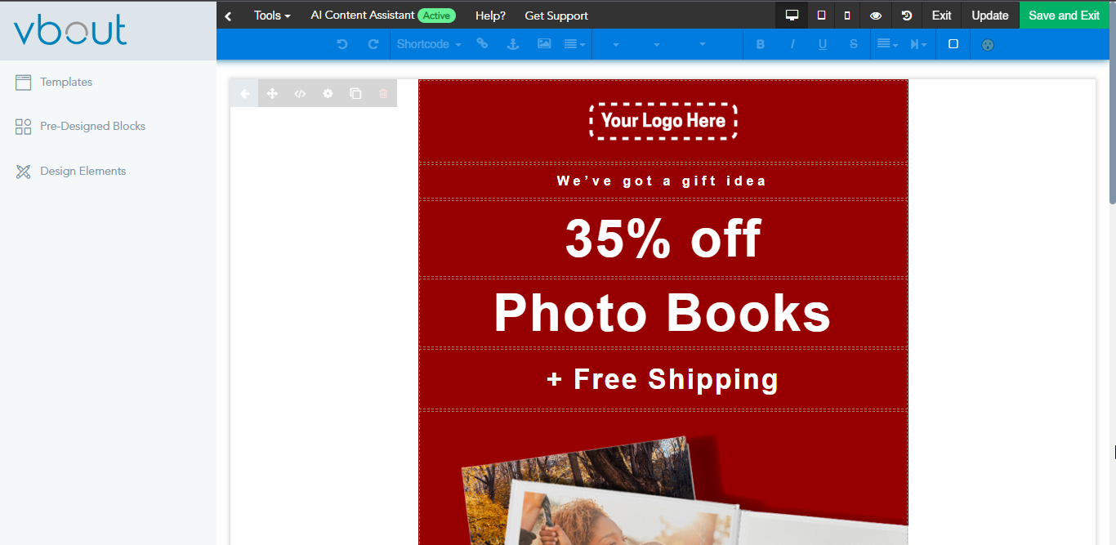
Task: Click the eye preview icon
Action: (x=876, y=16)
